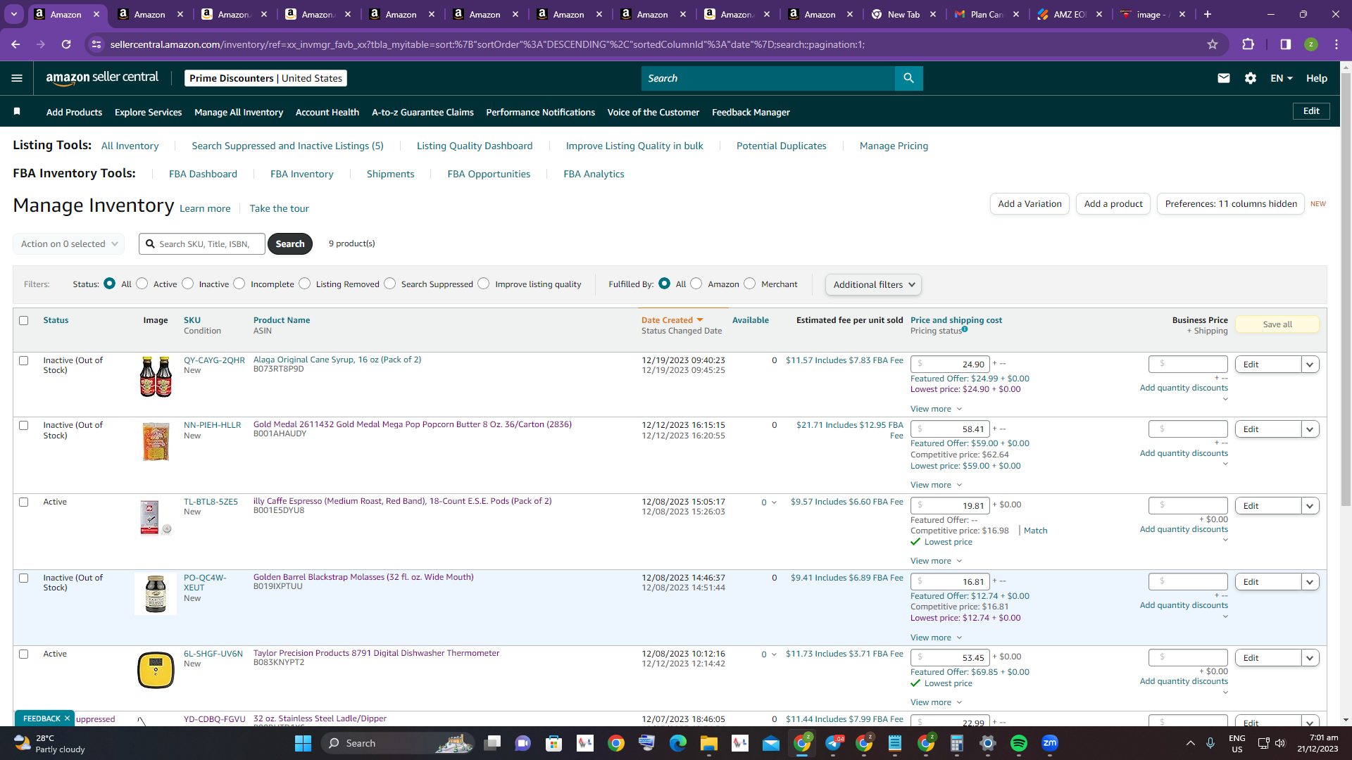Image resolution: width=1352 pixels, height=760 pixels.
Task: Switch to the New Tab browser tab
Action: click(903, 14)
